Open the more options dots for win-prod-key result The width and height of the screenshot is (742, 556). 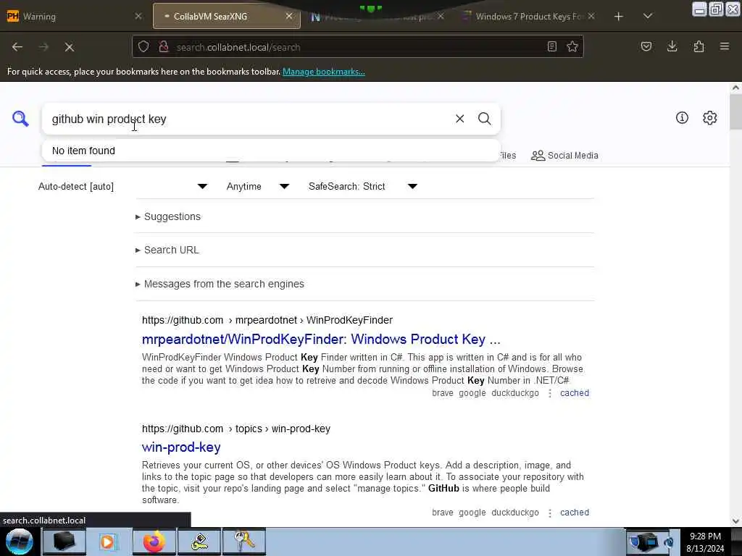coord(549,513)
